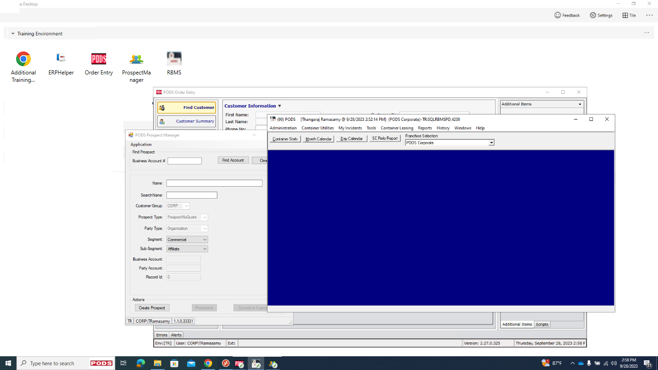Click the OneDrive cloud tray icon

[x=581, y=363]
